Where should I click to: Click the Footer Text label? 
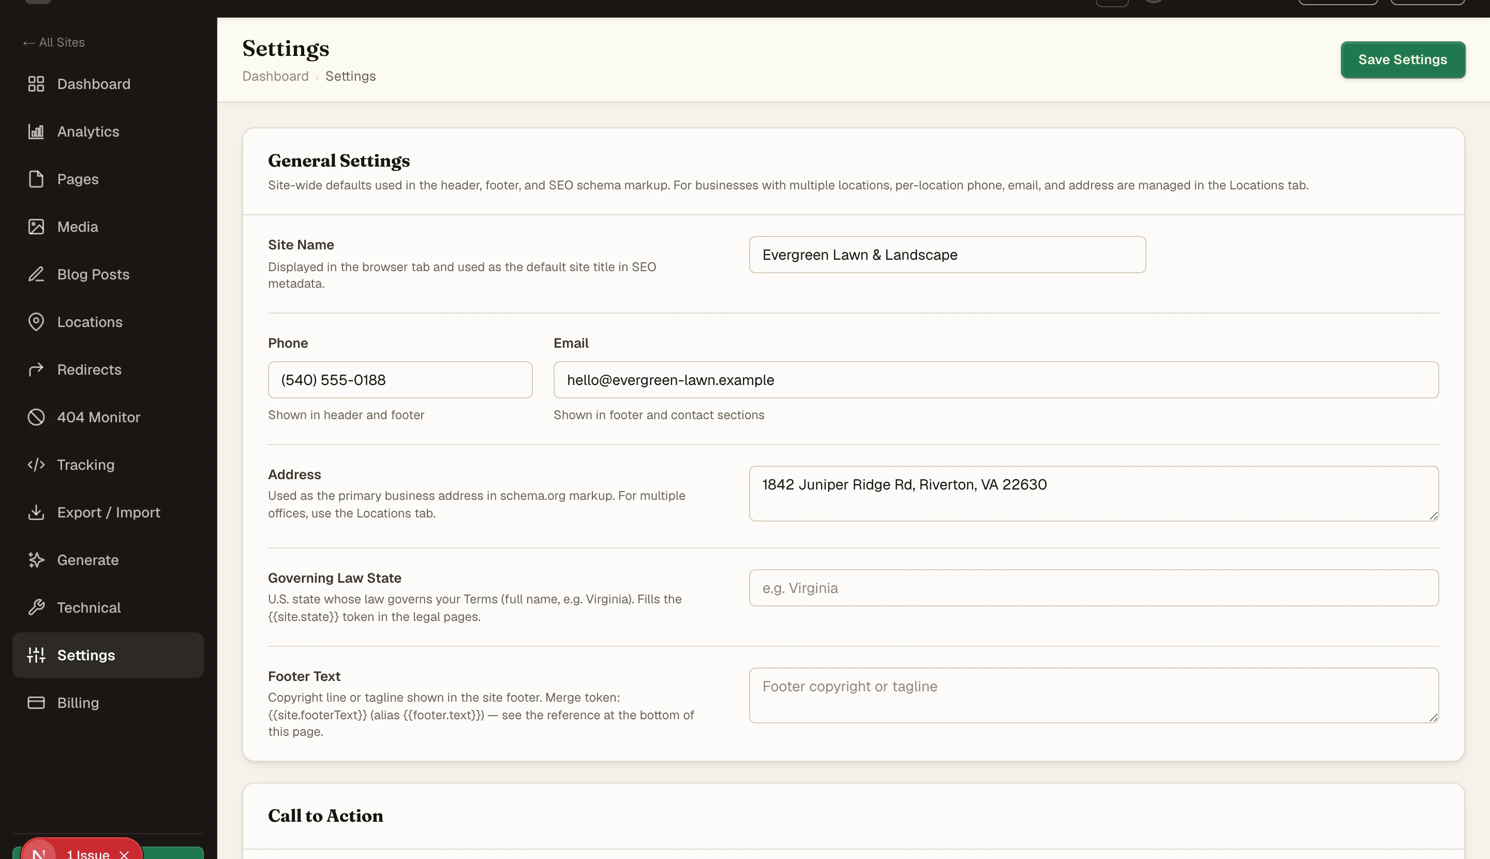point(304,676)
